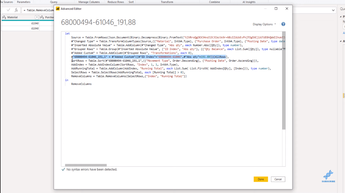Viewport: 345px width, 193px height.
Task: Click the 'No syntax errors' status message
Action: [x=92, y=170]
